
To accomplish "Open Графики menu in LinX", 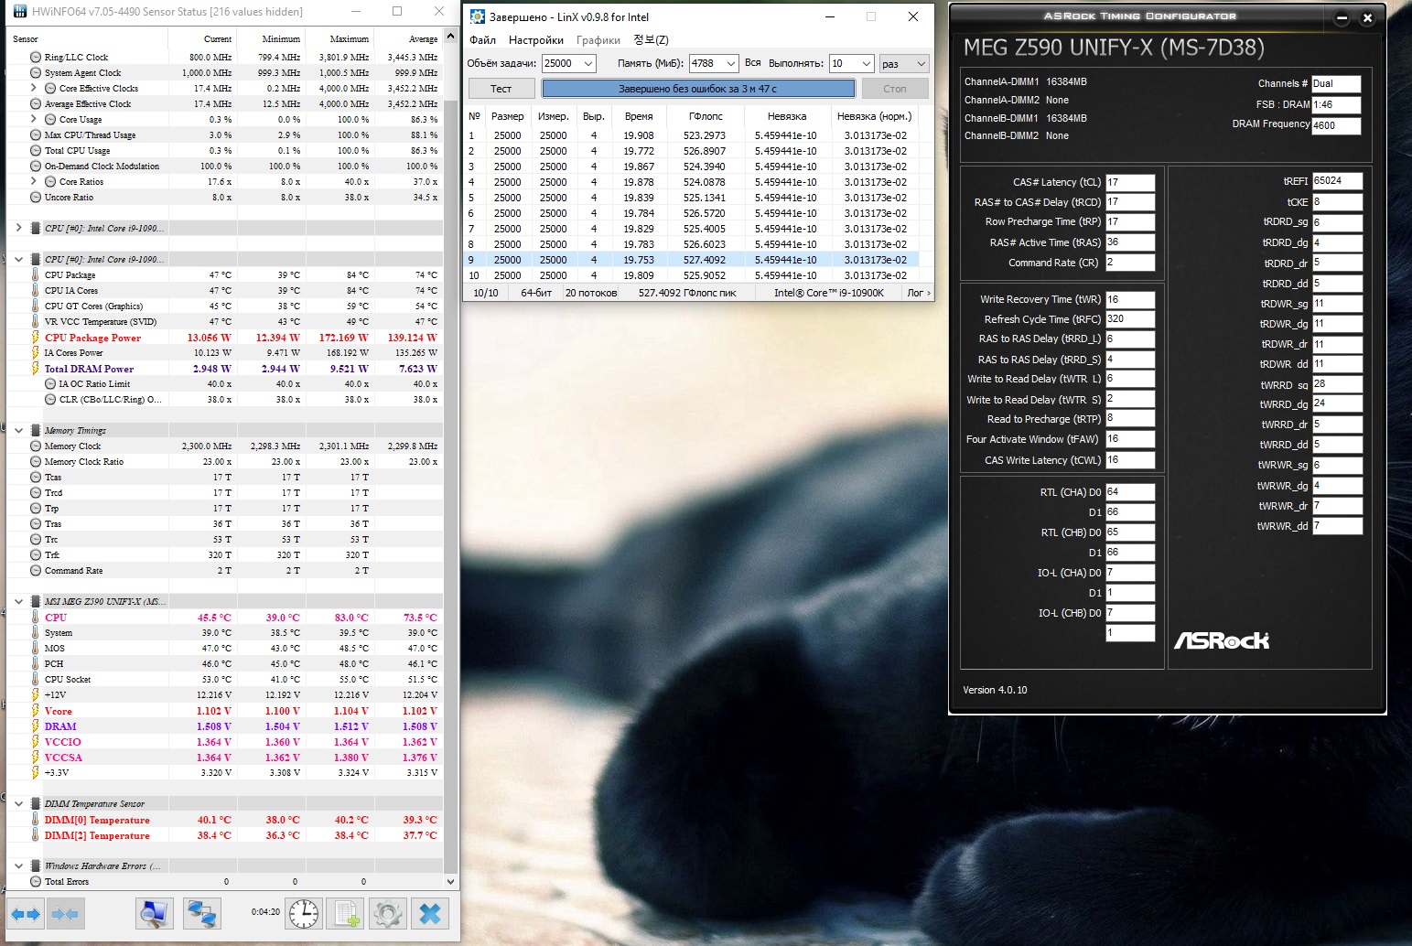I will click(x=598, y=40).
